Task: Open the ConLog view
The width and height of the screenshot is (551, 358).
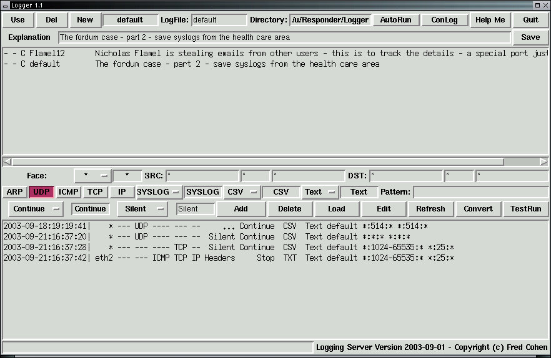Action: pyautogui.click(x=444, y=20)
